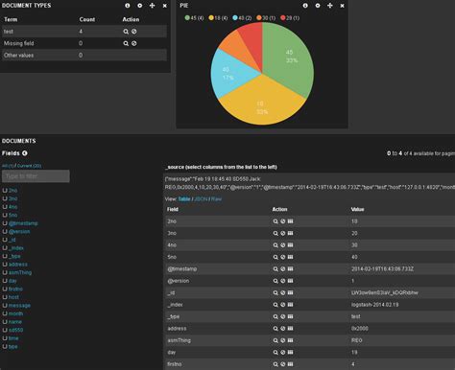Check the message field checkbox in Fields list
The image size is (455, 370).
pyautogui.click(x=5, y=306)
